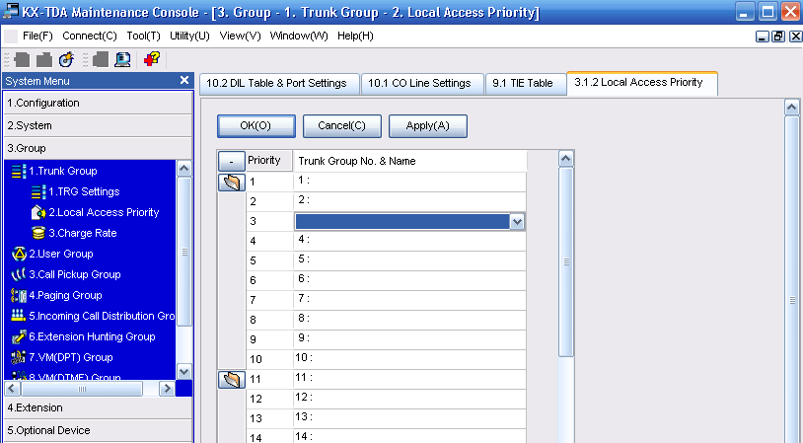Screen dimensions: 803x443
Task: Open the Utility(U) menu
Action: pyautogui.click(x=189, y=36)
